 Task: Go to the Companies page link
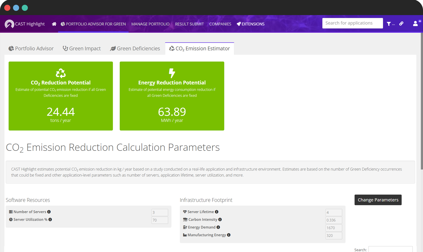(220, 24)
